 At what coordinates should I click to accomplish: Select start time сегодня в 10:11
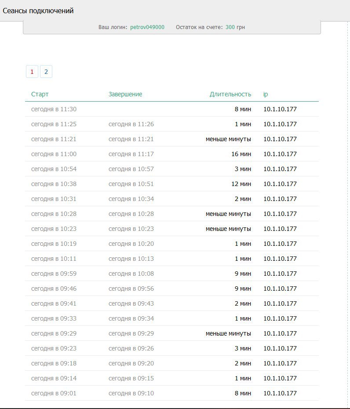coord(54,259)
